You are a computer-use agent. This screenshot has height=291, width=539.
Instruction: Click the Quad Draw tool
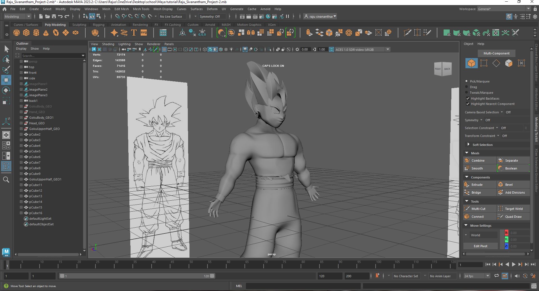click(513, 216)
